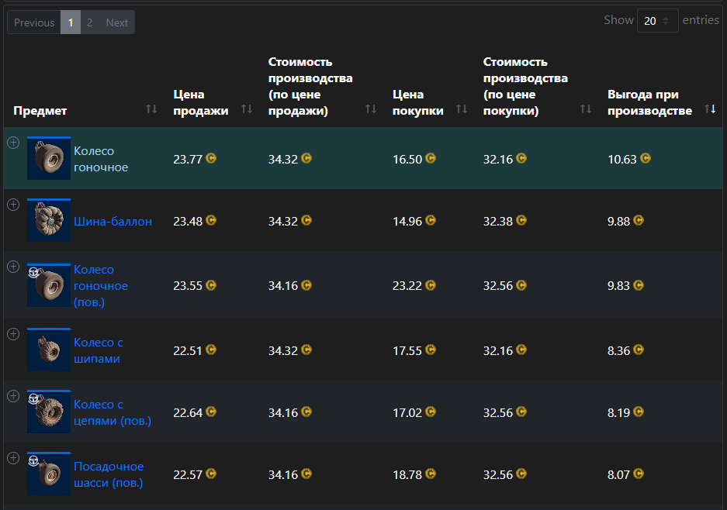
Task: Go to page 2 of results
Action: (90, 22)
